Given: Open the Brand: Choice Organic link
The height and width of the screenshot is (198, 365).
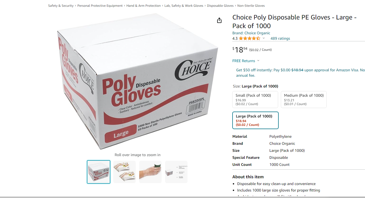Looking at the screenshot, I should 251,33.
